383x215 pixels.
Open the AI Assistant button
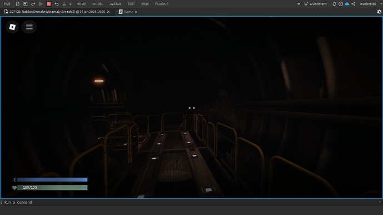[x=315, y=4]
